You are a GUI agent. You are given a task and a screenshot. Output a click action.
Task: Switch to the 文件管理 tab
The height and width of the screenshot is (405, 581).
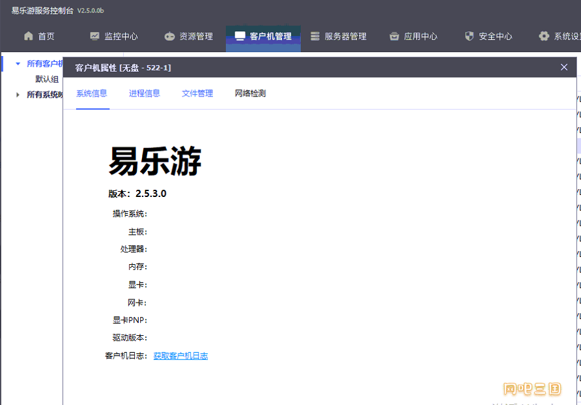[x=197, y=93]
